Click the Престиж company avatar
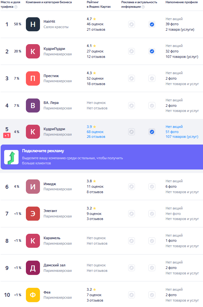Viewport: 203px width, 307px height. tap(33, 78)
